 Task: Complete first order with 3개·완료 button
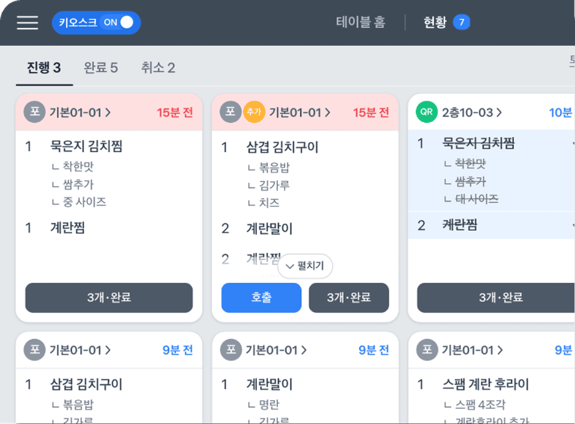coord(109,297)
